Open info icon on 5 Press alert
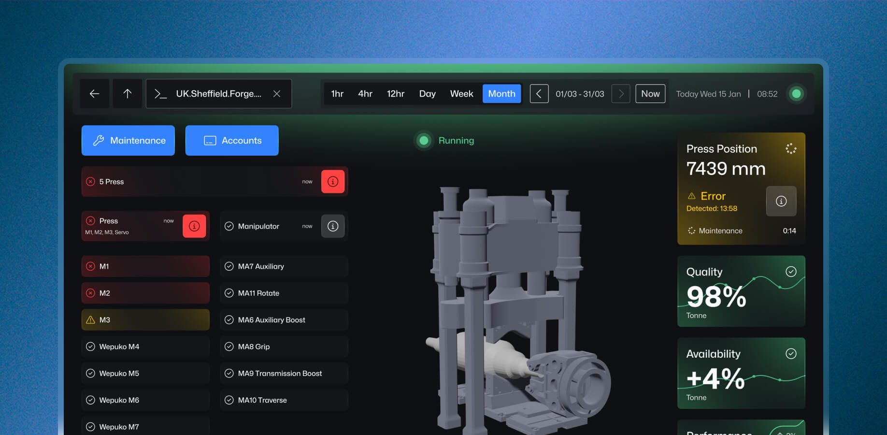 (333, 182)
